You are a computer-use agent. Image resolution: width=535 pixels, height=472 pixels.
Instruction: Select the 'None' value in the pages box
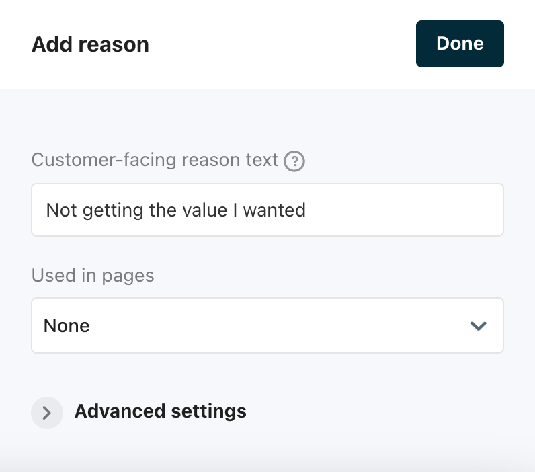pos(67,326)
